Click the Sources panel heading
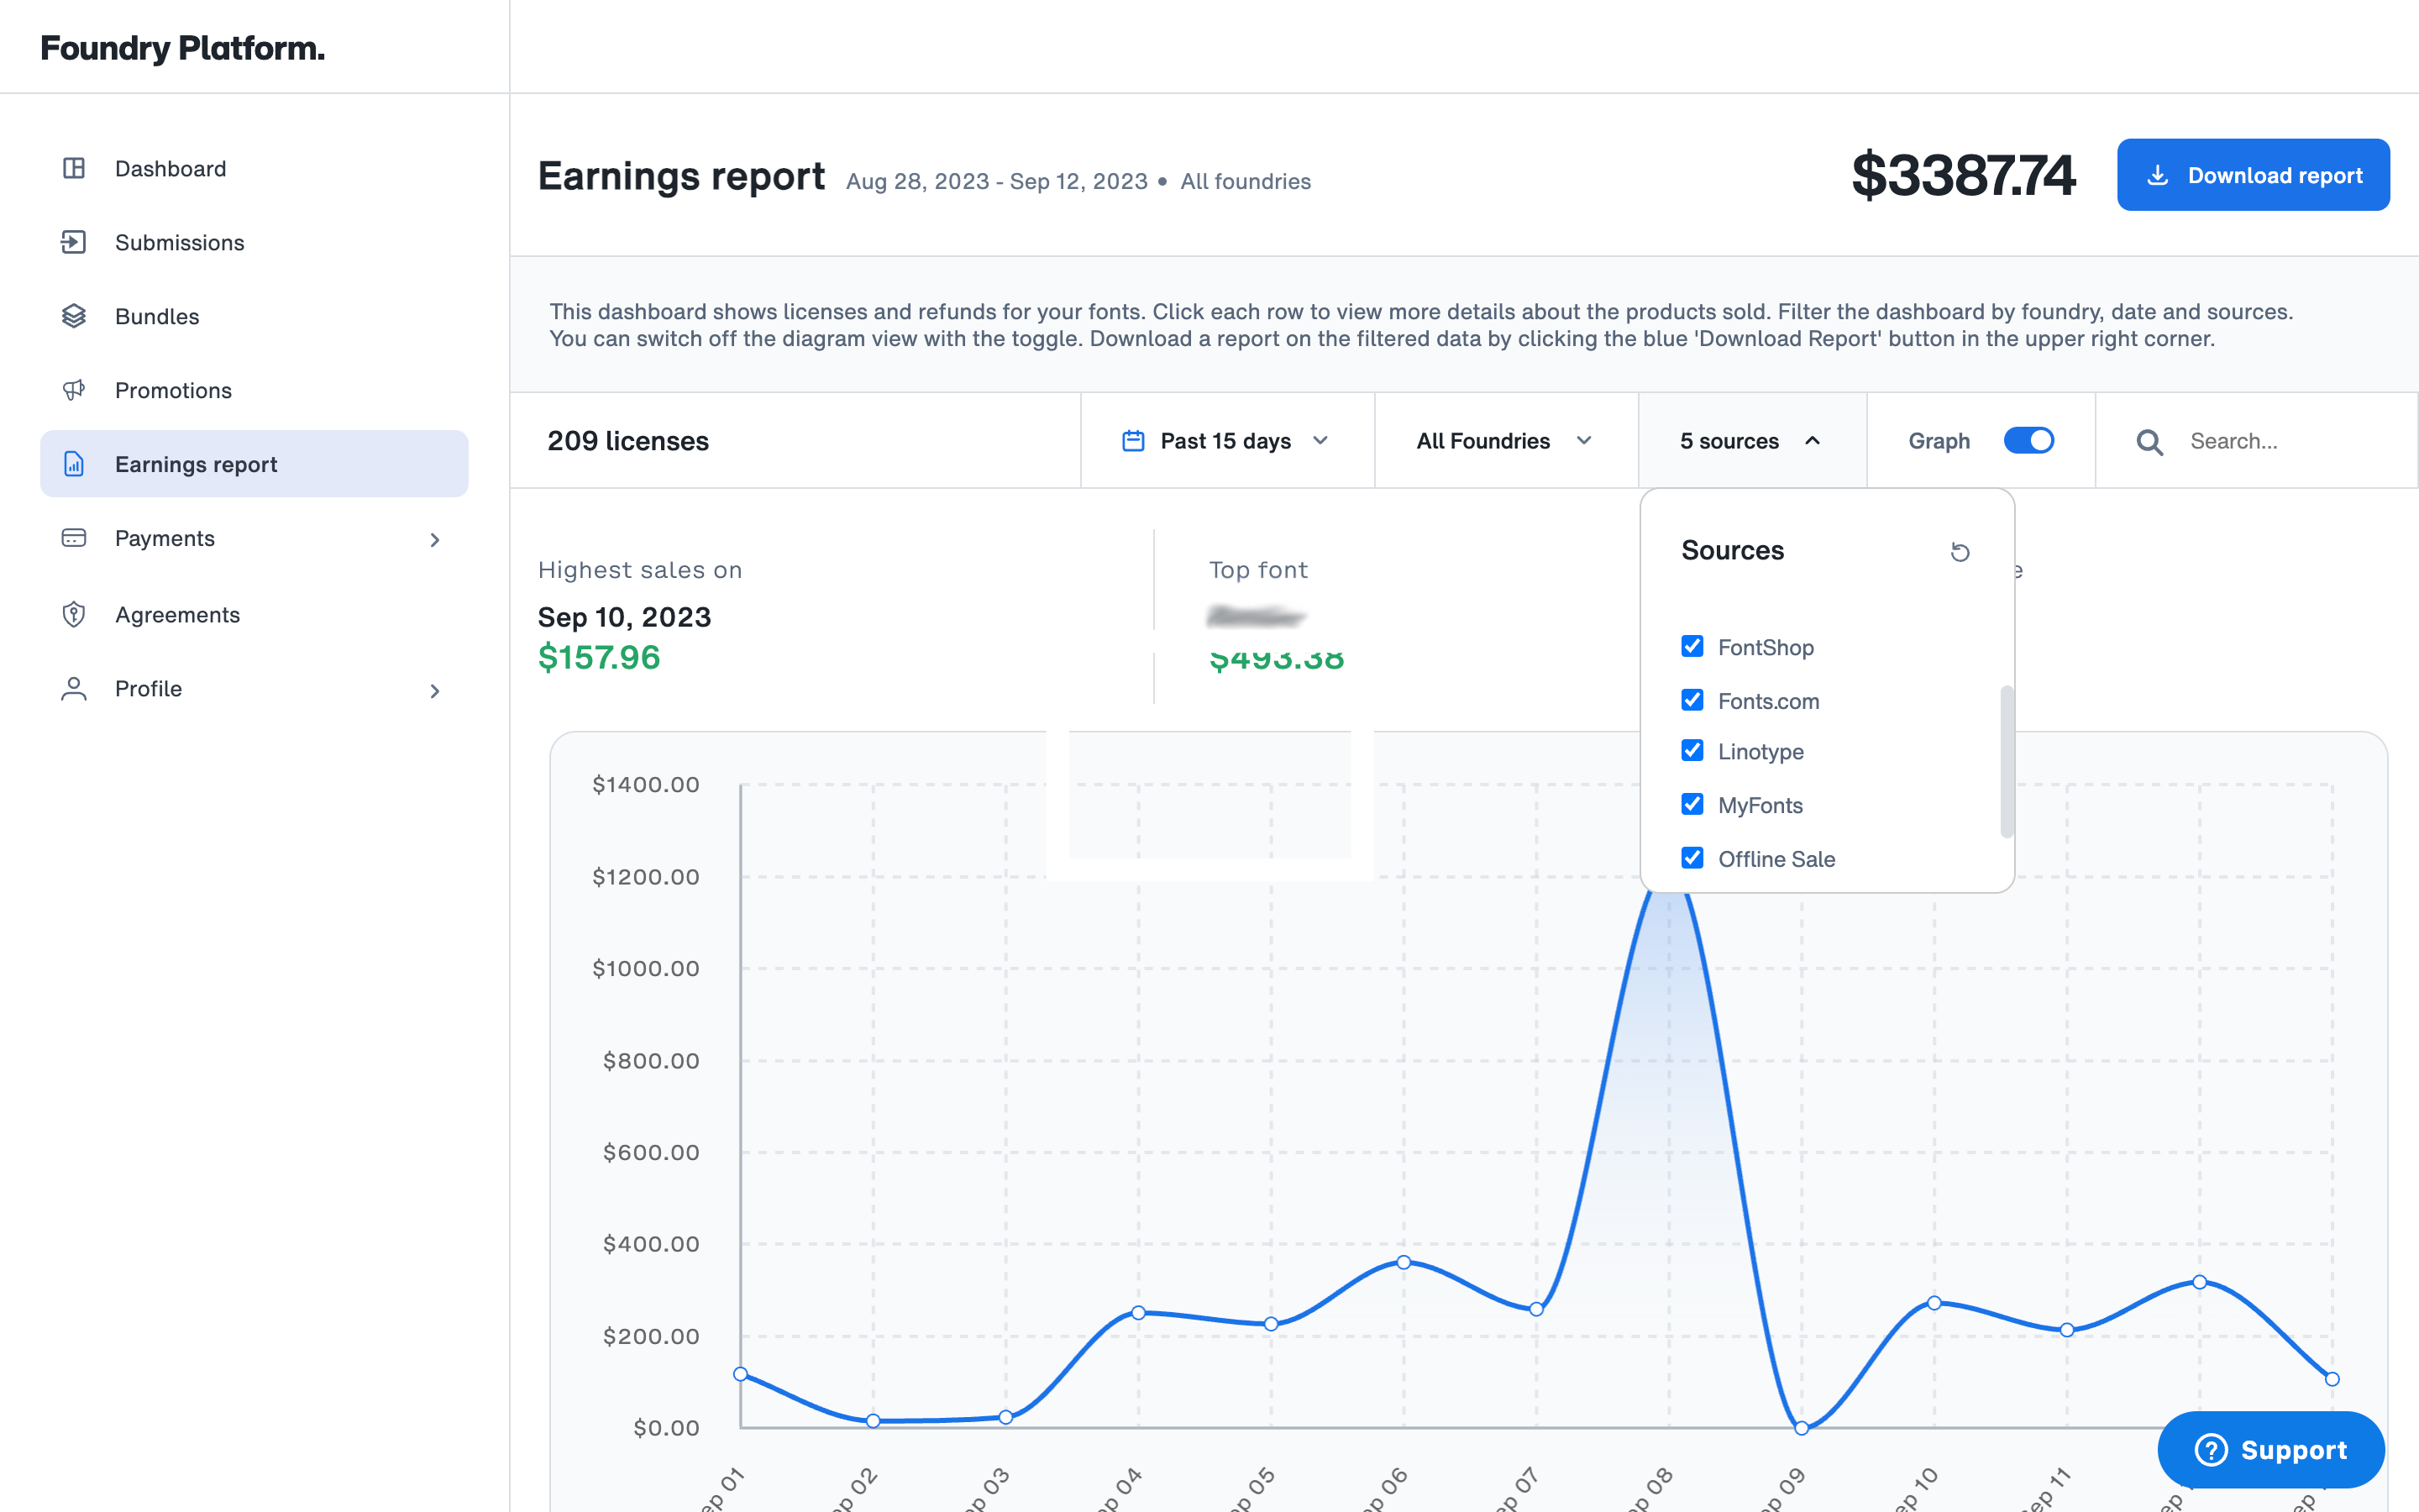2419x1512 pixels. coord(1732,550)
